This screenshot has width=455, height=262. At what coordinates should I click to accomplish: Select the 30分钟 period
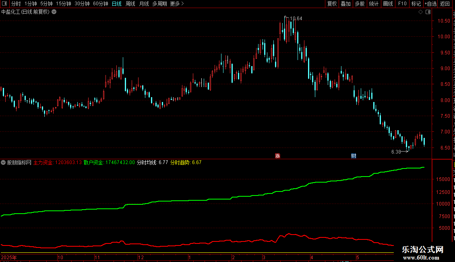82,4
